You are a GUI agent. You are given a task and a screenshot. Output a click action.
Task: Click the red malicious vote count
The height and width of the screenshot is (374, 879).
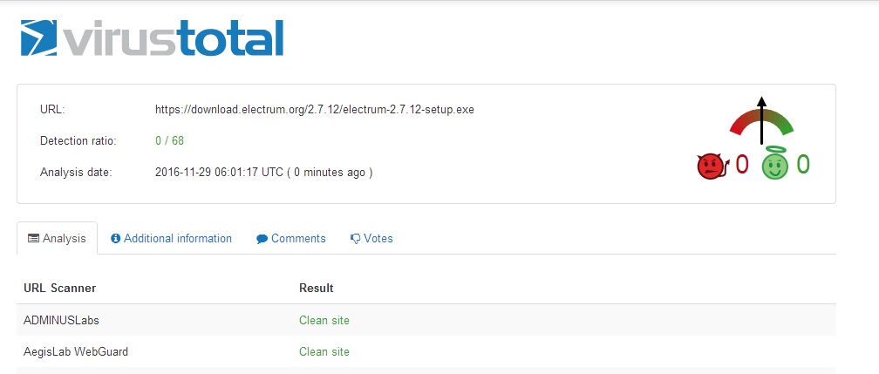pyautogui.click(x=741, y=164)
